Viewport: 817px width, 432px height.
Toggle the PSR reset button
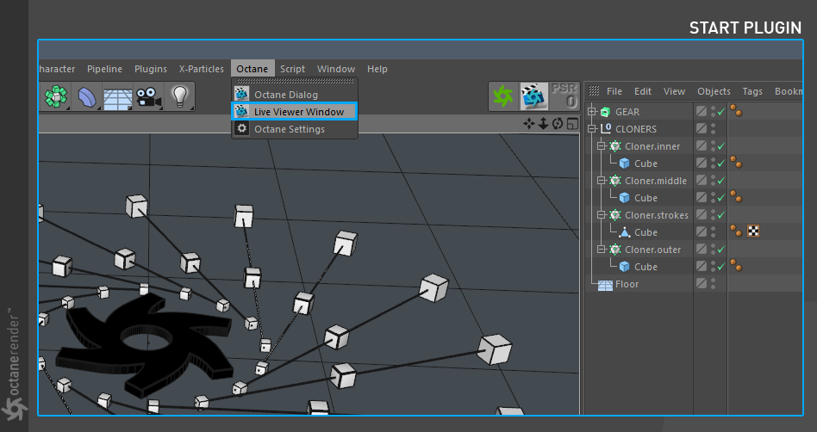(x=564, y=96)
